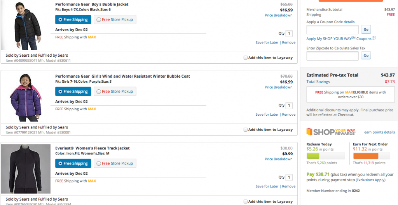Click the coupons help question mark icon
The width and height of the screenshot is (398, 205).
(374, 38)
